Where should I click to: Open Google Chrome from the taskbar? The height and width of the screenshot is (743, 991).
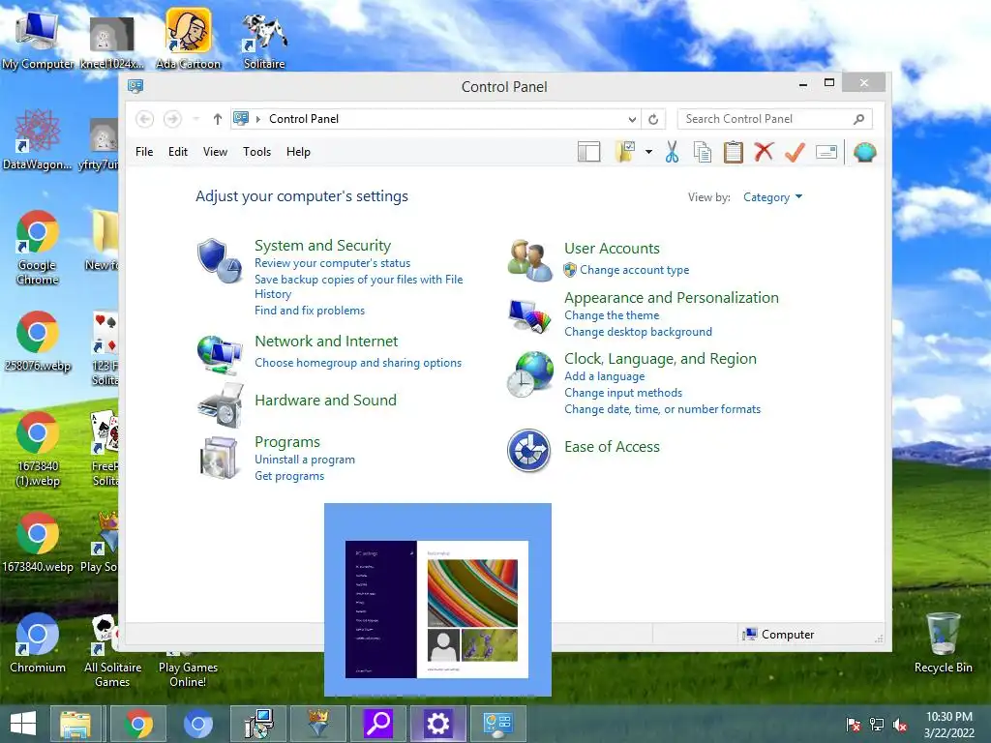(x=138, y=724)
